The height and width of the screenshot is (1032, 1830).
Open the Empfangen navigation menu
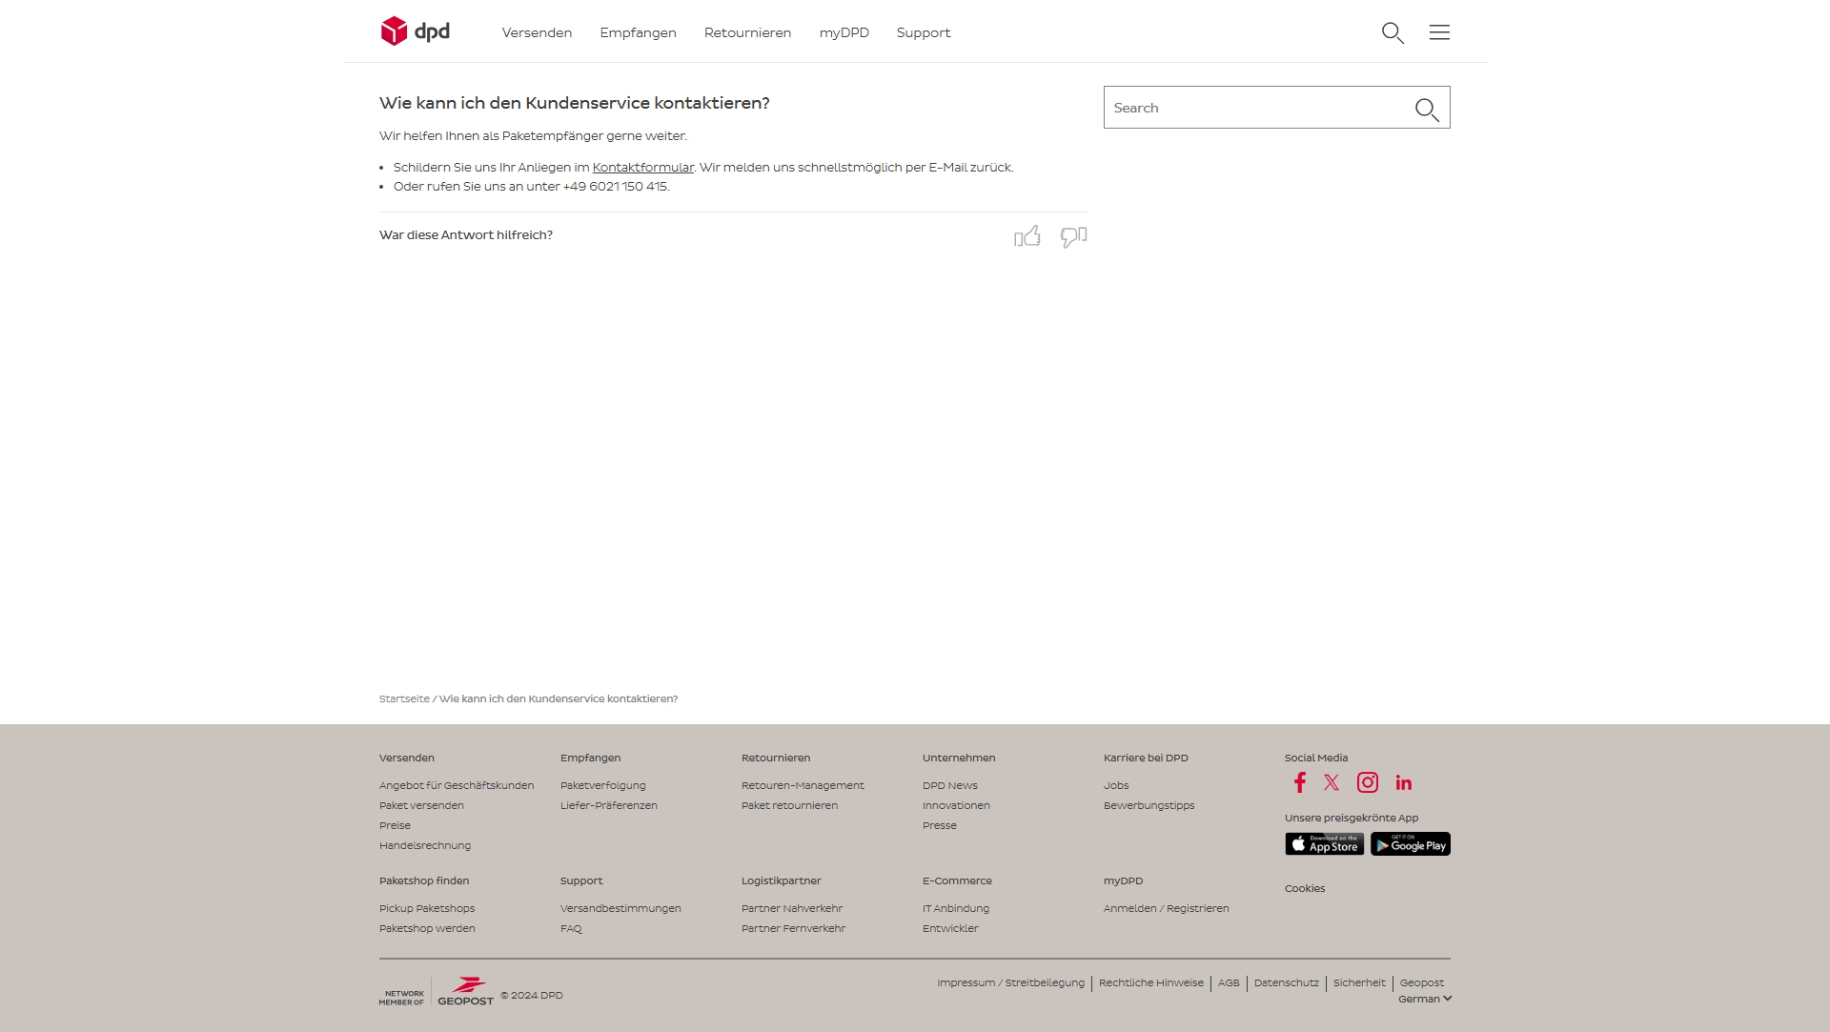pos(638,32)
